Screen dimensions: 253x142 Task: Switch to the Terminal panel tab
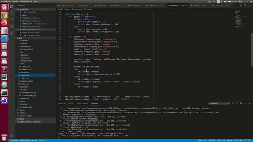pyautogui.click(x=94, y=103)
